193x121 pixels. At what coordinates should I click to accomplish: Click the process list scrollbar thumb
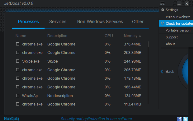pos(148,44)
